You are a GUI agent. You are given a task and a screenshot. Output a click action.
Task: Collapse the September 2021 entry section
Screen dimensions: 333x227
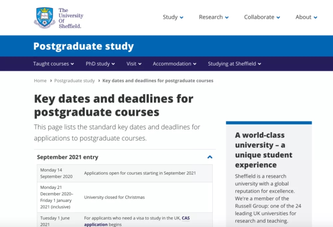125,157
